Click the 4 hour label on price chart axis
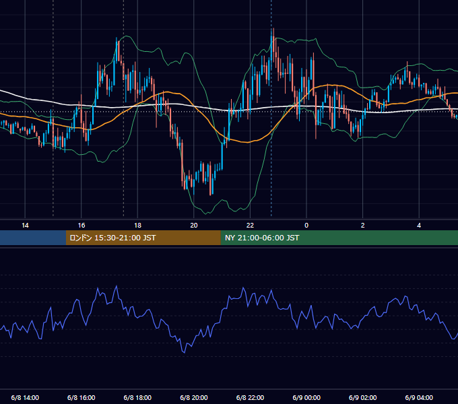The image size is (458, 404). pyautogui.click(x=419, y=226)
